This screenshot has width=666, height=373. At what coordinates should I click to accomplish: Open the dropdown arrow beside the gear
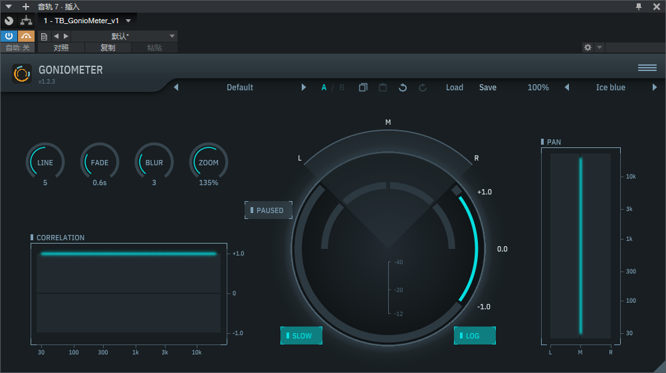(600, 48)
